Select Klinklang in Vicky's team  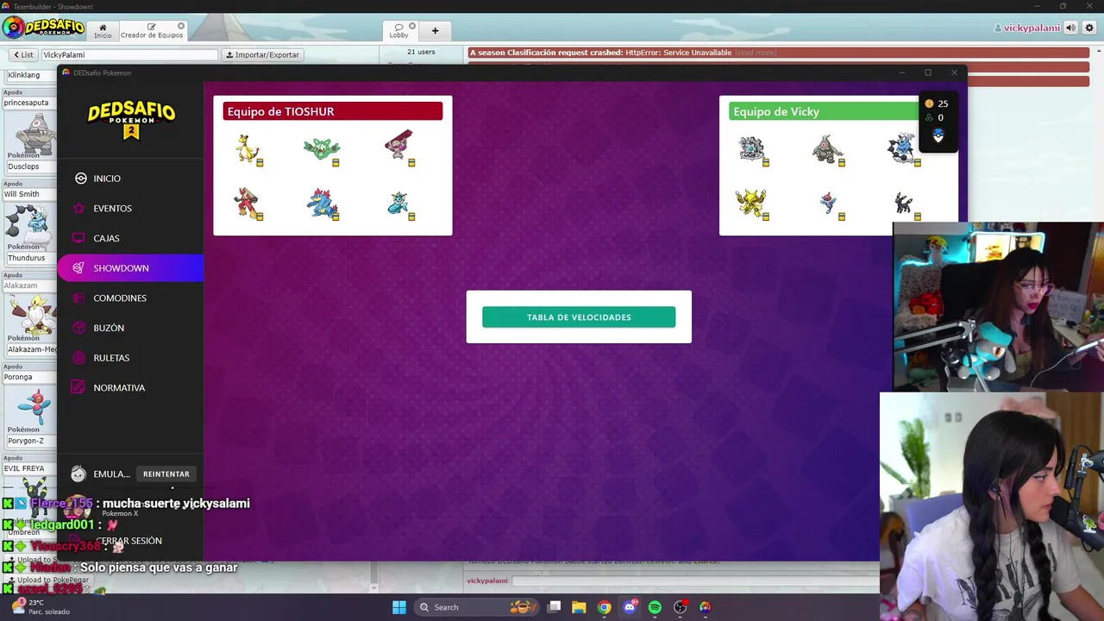(753, 149)
